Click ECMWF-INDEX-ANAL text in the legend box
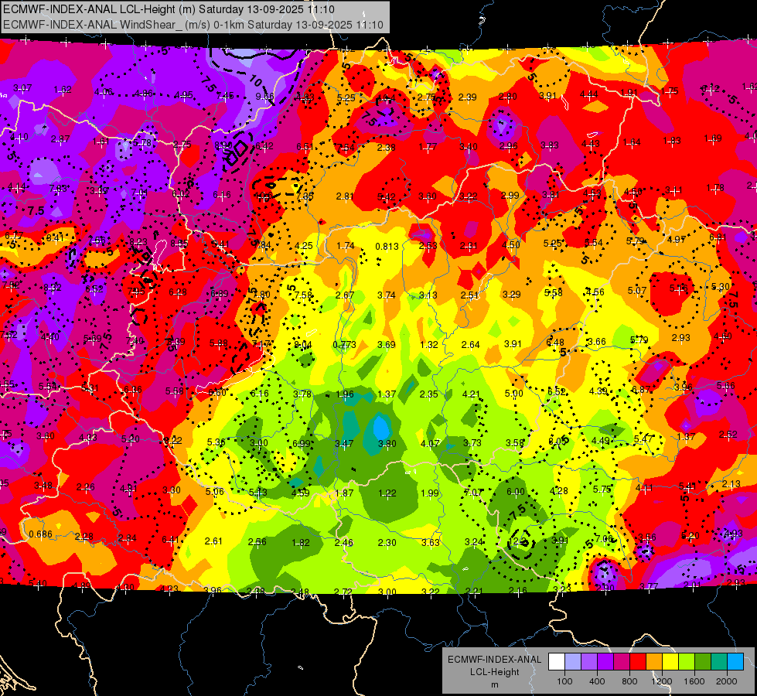Viewport: 757px width, 696px height. click(x=494, y=660)
